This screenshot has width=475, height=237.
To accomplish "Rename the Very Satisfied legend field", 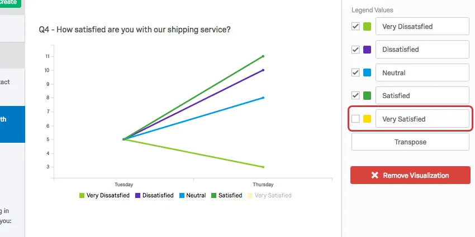I will 422,119.
